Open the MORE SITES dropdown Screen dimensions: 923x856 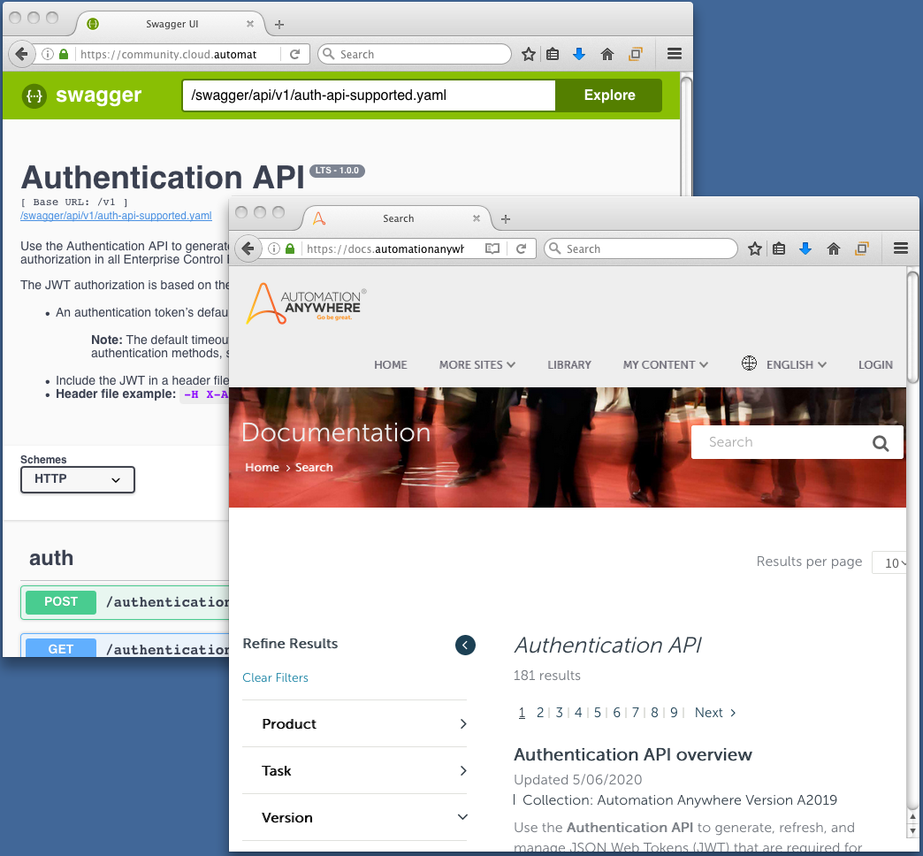click(x=477, y=363)
